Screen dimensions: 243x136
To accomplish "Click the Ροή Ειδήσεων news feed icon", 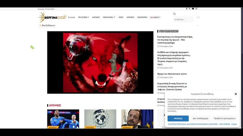I will click(x=40, y=25).
